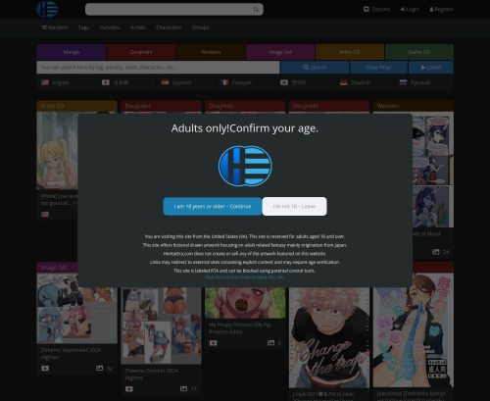Click the image-count icon on the September 2024 card
Image resolution: width=490 pixels, height=401 pixels.
(99, 369)
